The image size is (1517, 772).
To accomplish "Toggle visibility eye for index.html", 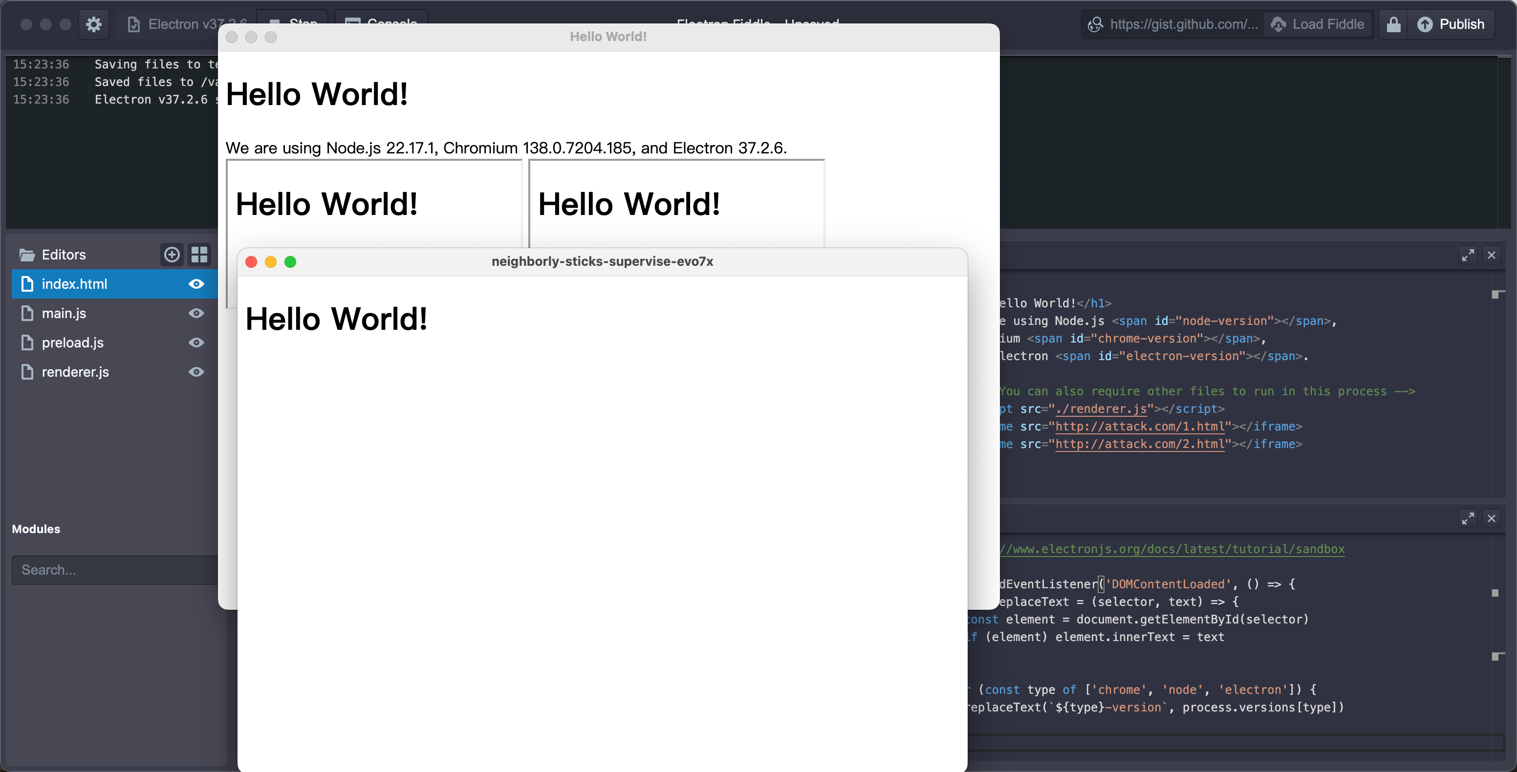I will point(196,284).
